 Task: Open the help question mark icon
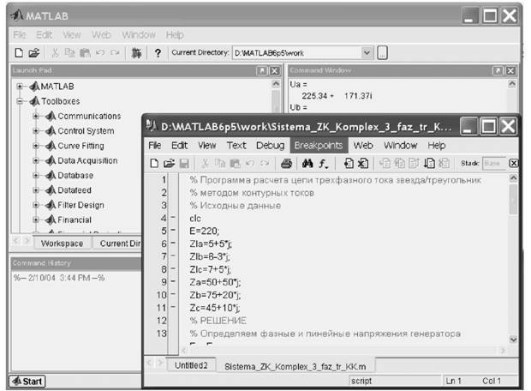[158, 53]
